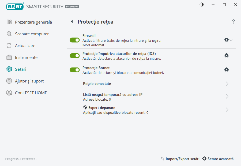Open Protecţie Botnet gear settings

pos(227,69)
